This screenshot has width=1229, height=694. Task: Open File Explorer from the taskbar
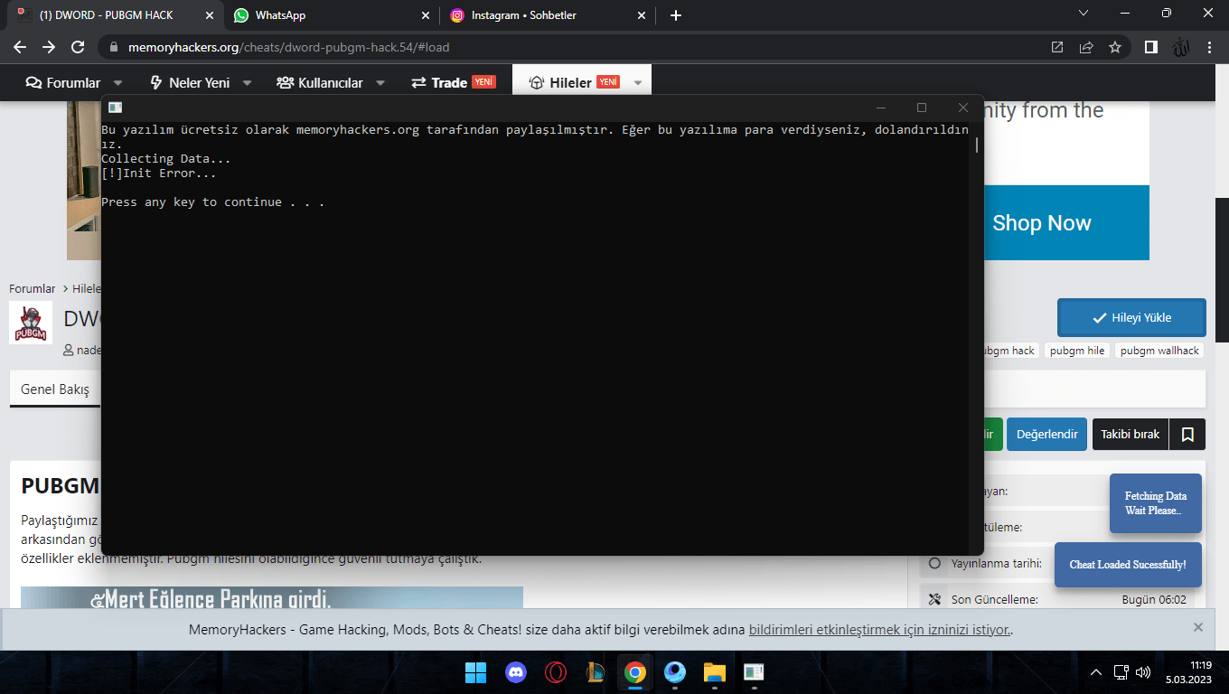tap(714, 672)
